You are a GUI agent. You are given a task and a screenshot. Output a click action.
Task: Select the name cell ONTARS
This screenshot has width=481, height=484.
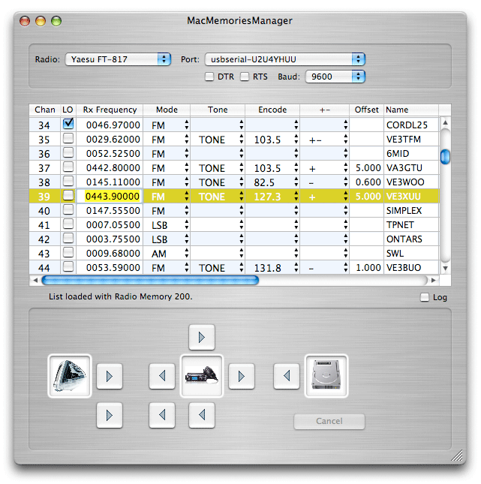411,239
